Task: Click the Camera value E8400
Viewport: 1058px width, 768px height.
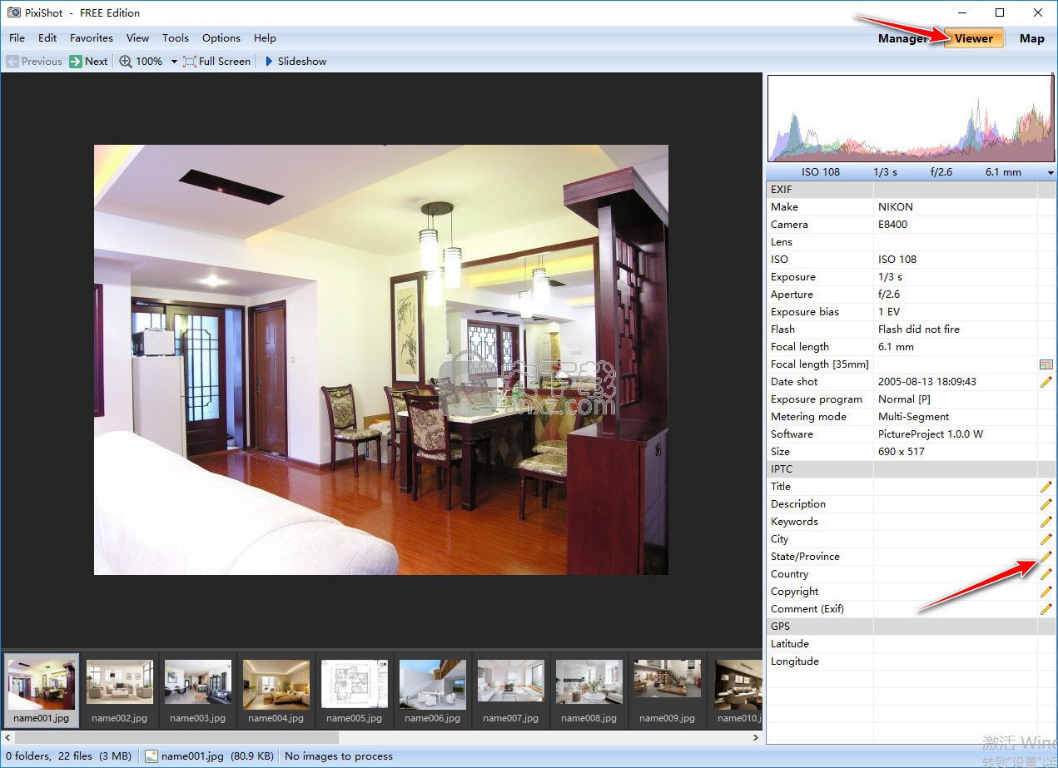Action: tap(893, 225)
